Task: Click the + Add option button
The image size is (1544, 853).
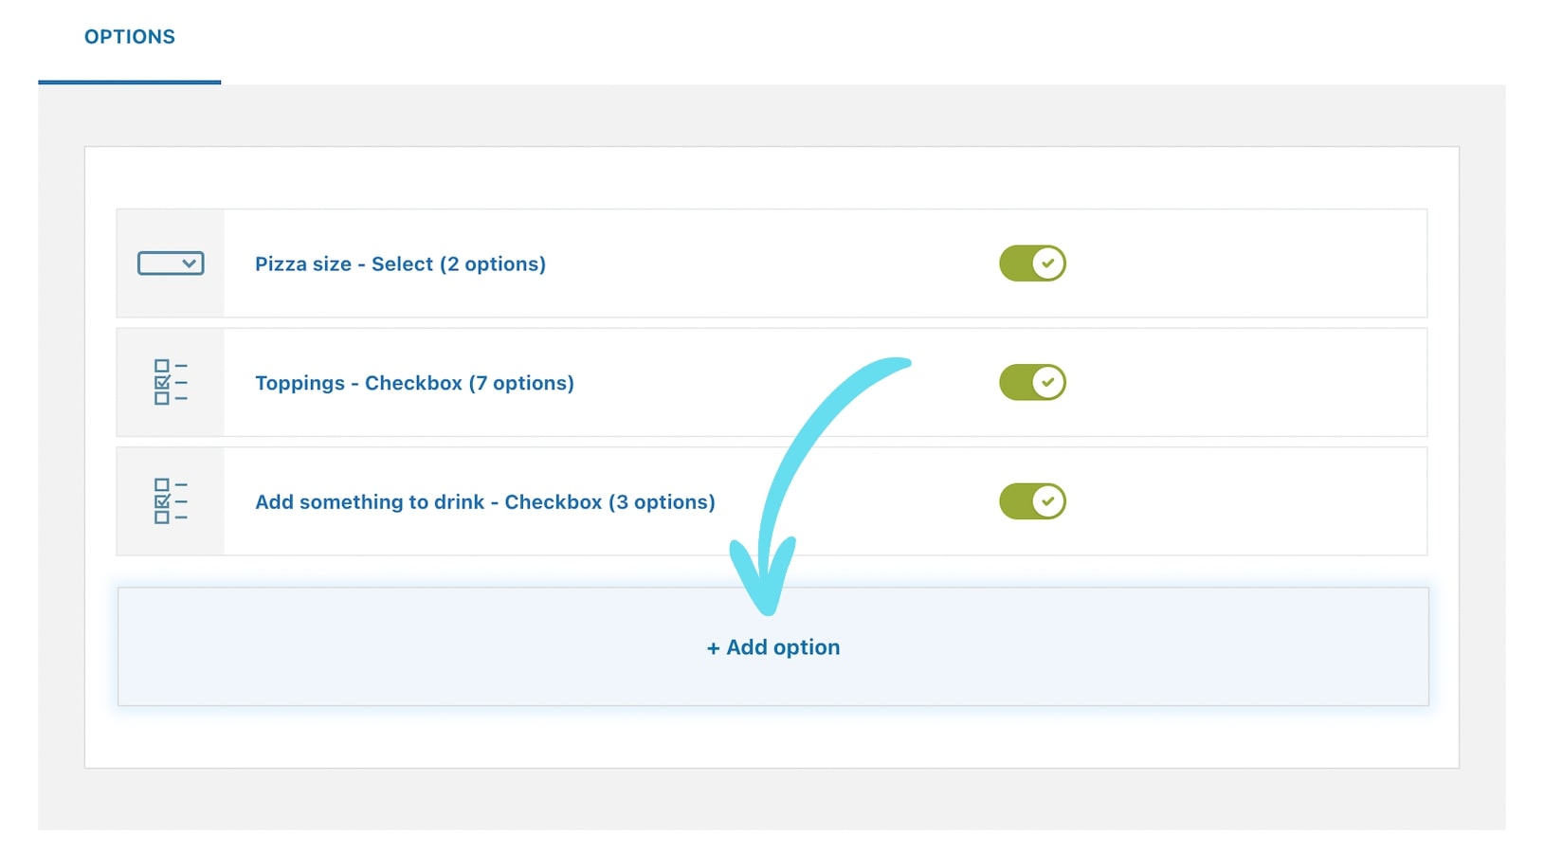Action: 773,646
